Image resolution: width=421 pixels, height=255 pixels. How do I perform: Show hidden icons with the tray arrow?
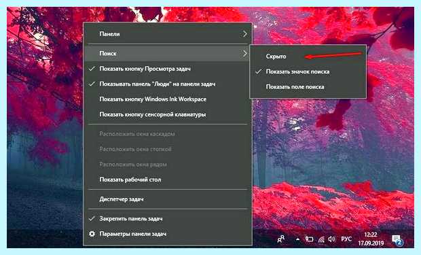[298, 239]
